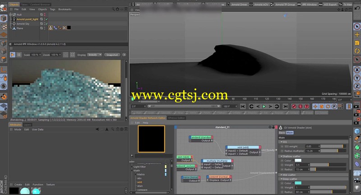Select the black material thumbnail
The height and width of the screenshot is (195, 361).
pyautogui.click(x=14, y=191)
